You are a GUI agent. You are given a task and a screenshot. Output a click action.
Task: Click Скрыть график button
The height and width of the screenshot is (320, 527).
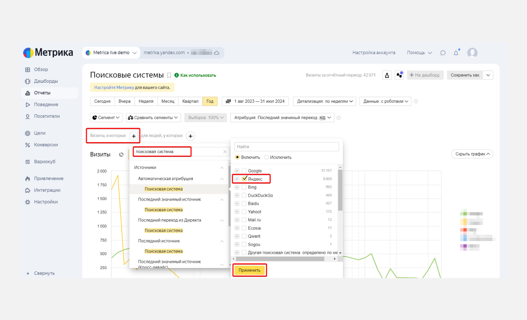(472, 154)
